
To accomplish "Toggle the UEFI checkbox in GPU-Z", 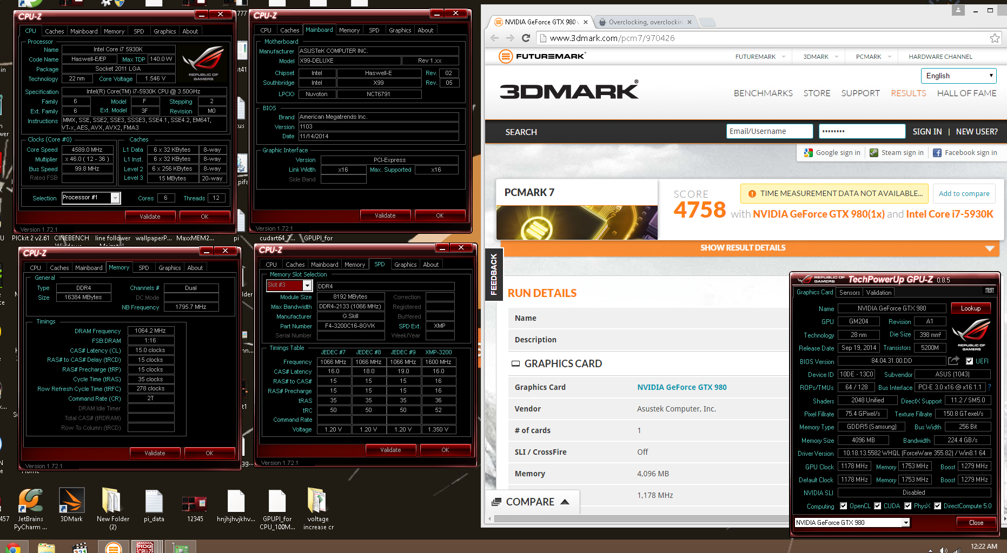I will tap(969, 361).
